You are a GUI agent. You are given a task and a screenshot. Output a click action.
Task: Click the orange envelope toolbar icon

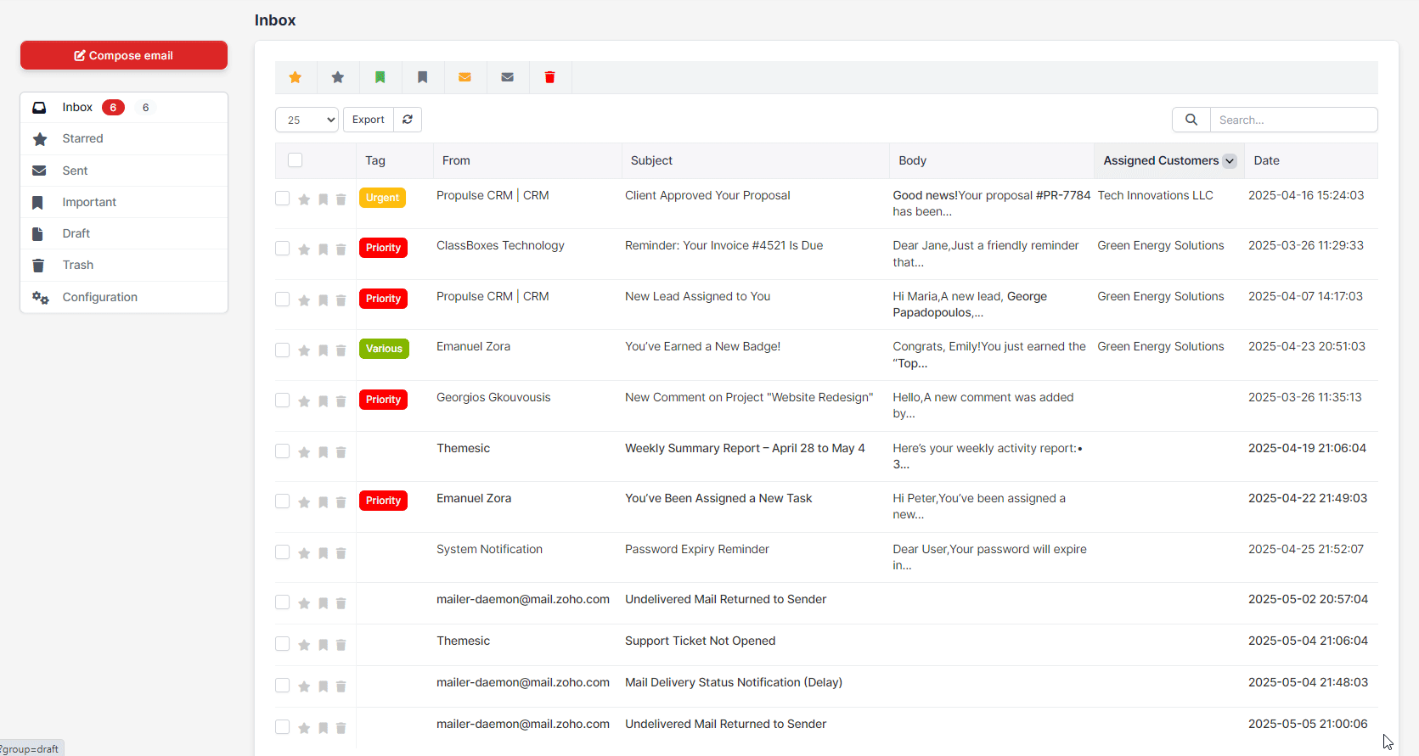(465, 77)
